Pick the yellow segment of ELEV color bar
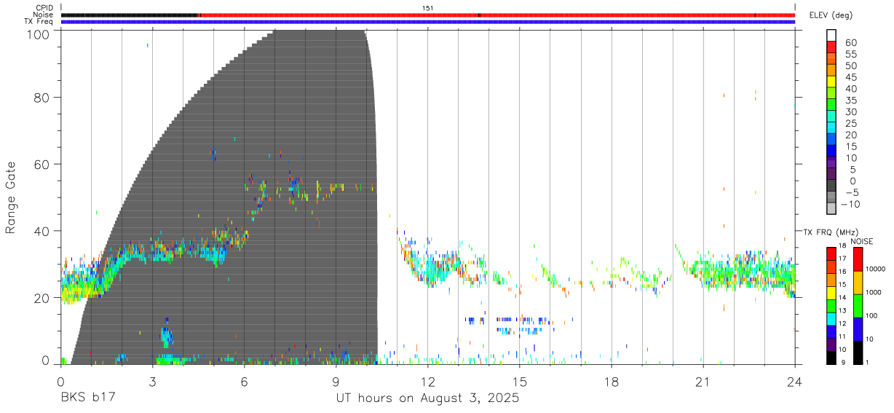 pos(831,82)
